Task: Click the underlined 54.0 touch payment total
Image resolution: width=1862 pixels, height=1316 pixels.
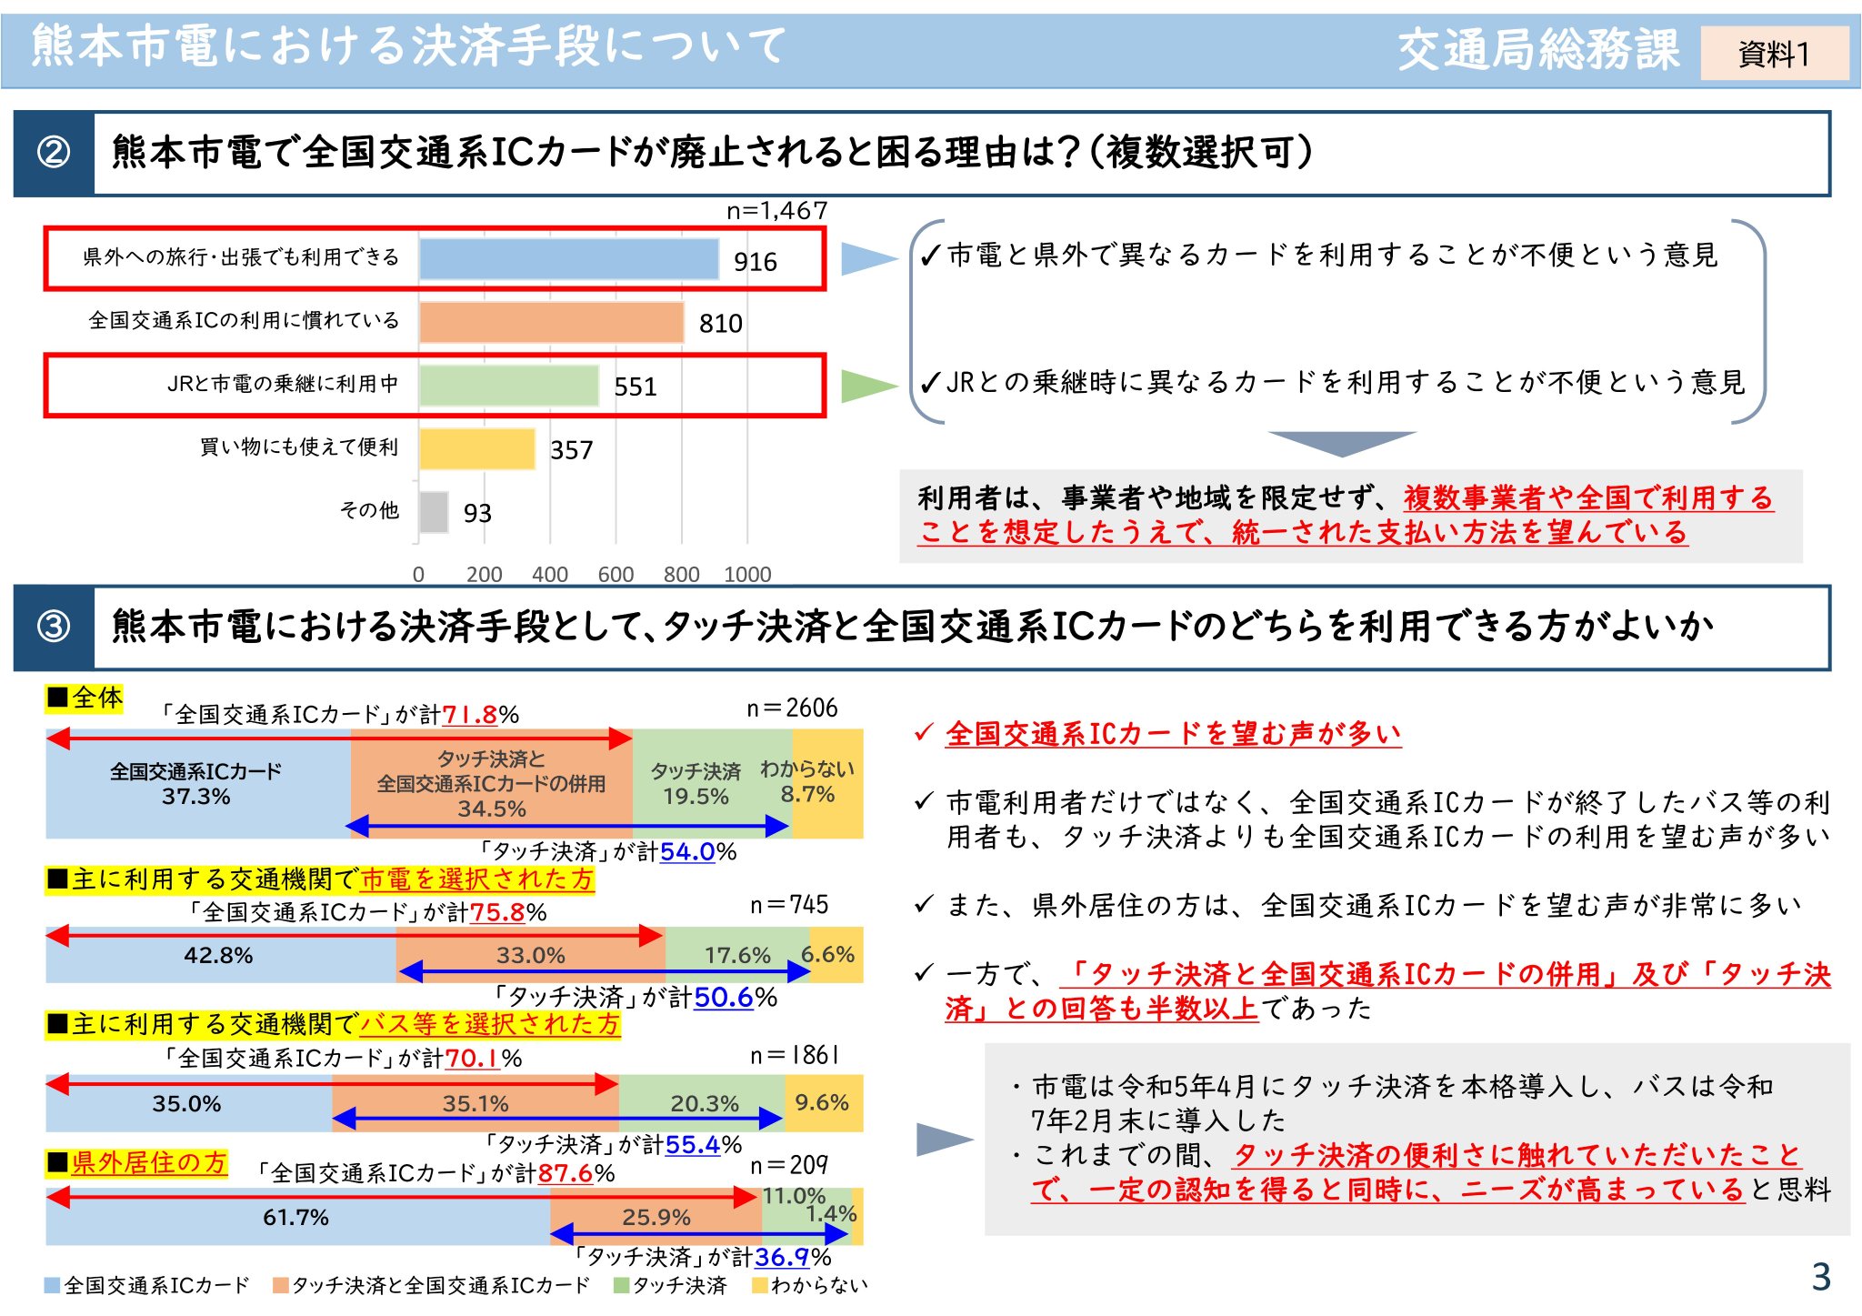Action: click(687, 852)
